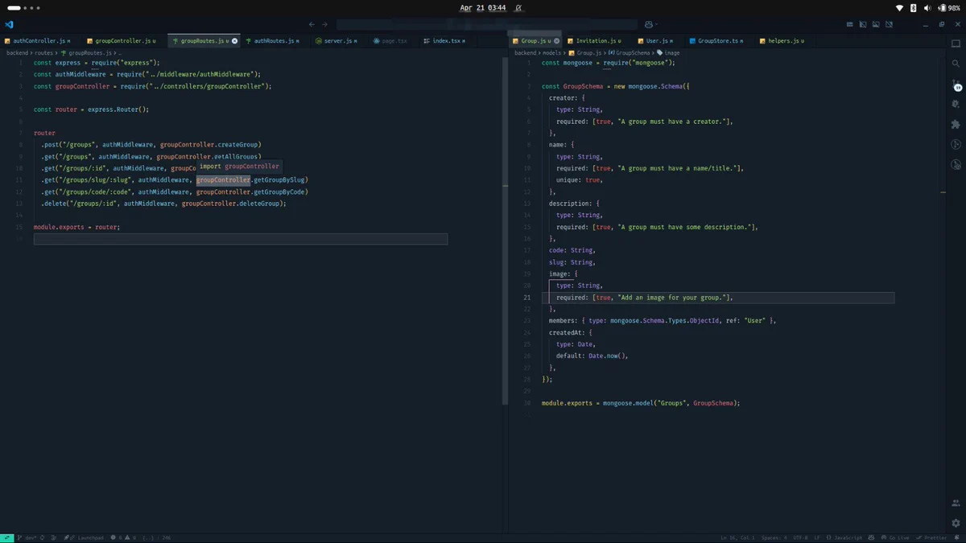Change indentation via Spaces: 4
This screenshot has height=543, width=966.
pyautogui.click(x=774, y=537)
